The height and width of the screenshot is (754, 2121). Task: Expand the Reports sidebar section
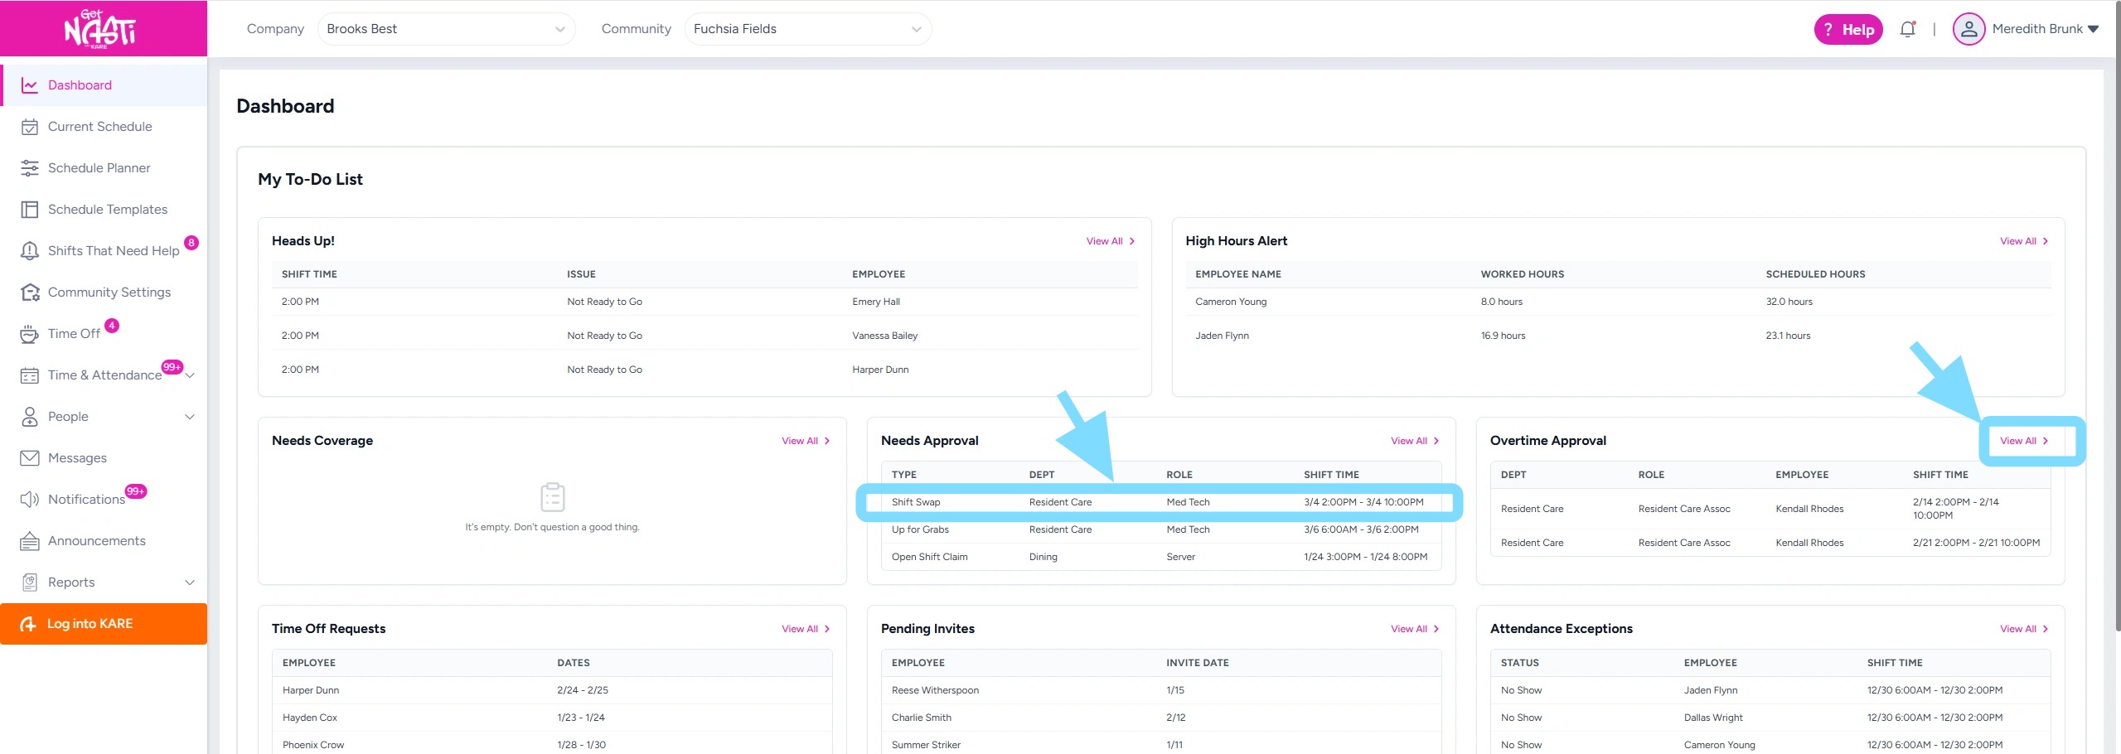tap(190, 582)
